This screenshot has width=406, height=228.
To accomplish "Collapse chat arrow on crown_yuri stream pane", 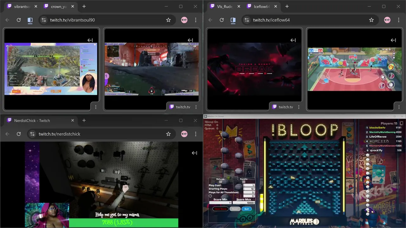I will tap(190, 40).
